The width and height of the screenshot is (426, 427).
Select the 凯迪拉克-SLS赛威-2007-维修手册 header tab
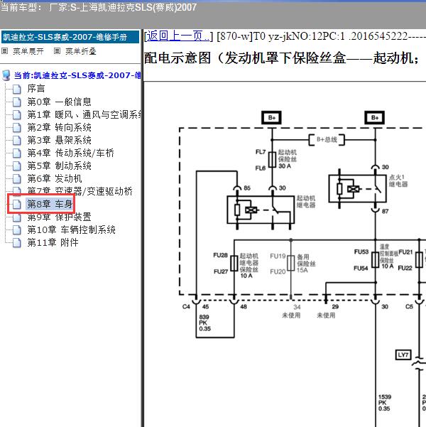[70, 37]
